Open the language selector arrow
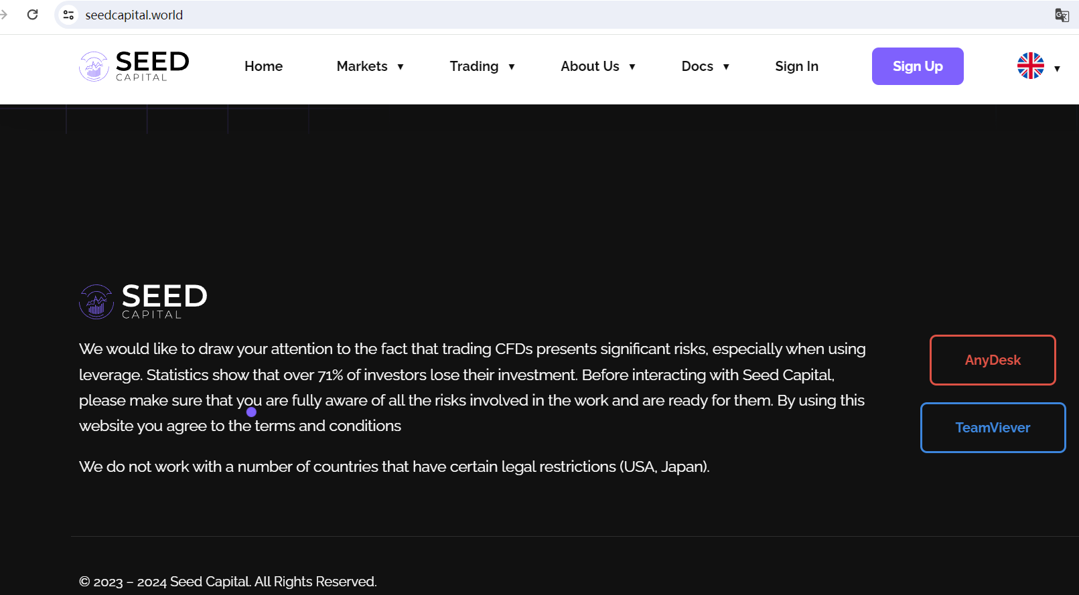Screen dimensions: 1079x595 tap(1057, 68)
